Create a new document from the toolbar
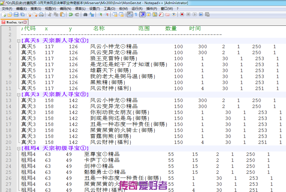Screen dimensions: 286x192 pyautogui.click(x=4, y=14)
